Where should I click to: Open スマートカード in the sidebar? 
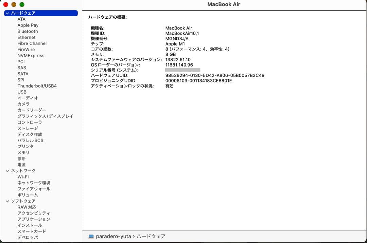32,231
